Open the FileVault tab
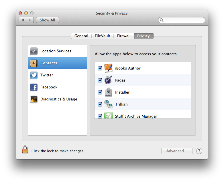 coord(103,36)
